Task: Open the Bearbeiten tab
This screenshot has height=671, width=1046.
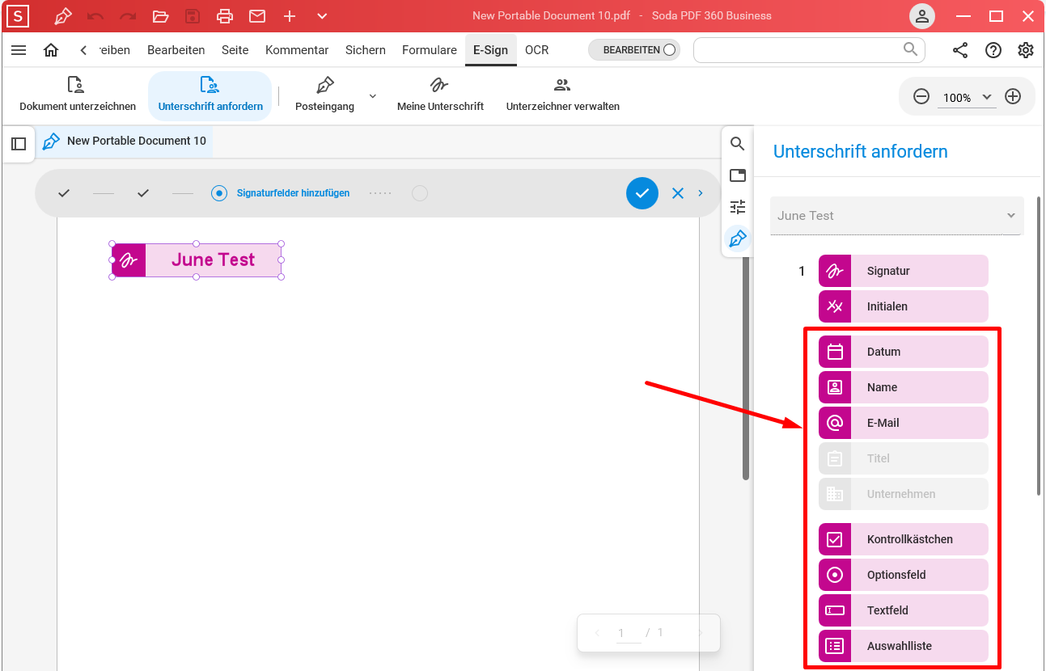Action: [x=176, y=50]
